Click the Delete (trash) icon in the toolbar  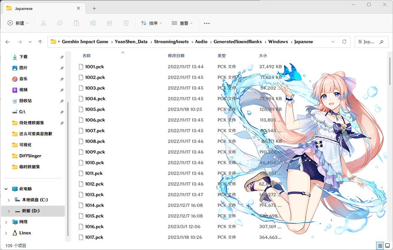click(126, 23)
